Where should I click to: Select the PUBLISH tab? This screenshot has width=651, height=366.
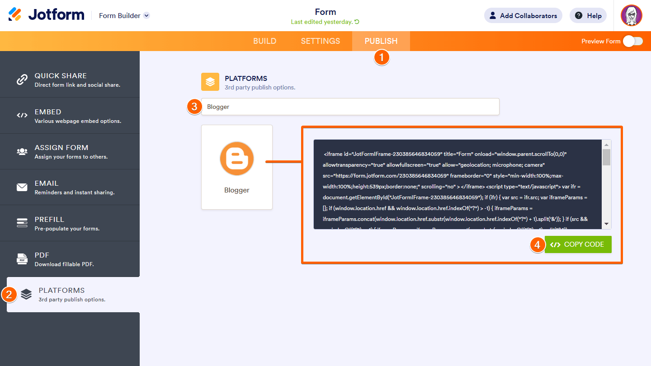[381, 41]
